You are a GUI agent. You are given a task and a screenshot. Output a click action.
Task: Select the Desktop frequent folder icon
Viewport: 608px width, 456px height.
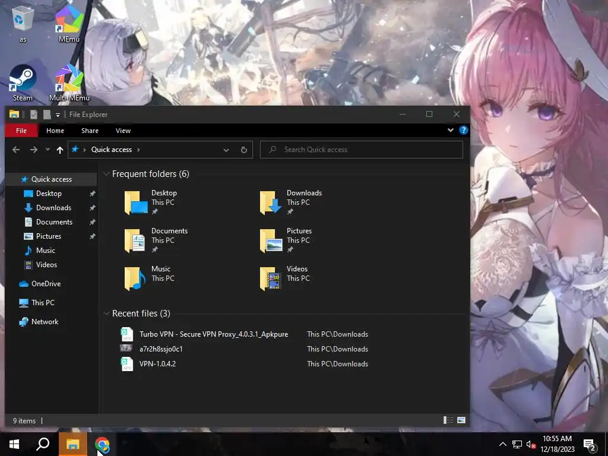coord(136,202)
